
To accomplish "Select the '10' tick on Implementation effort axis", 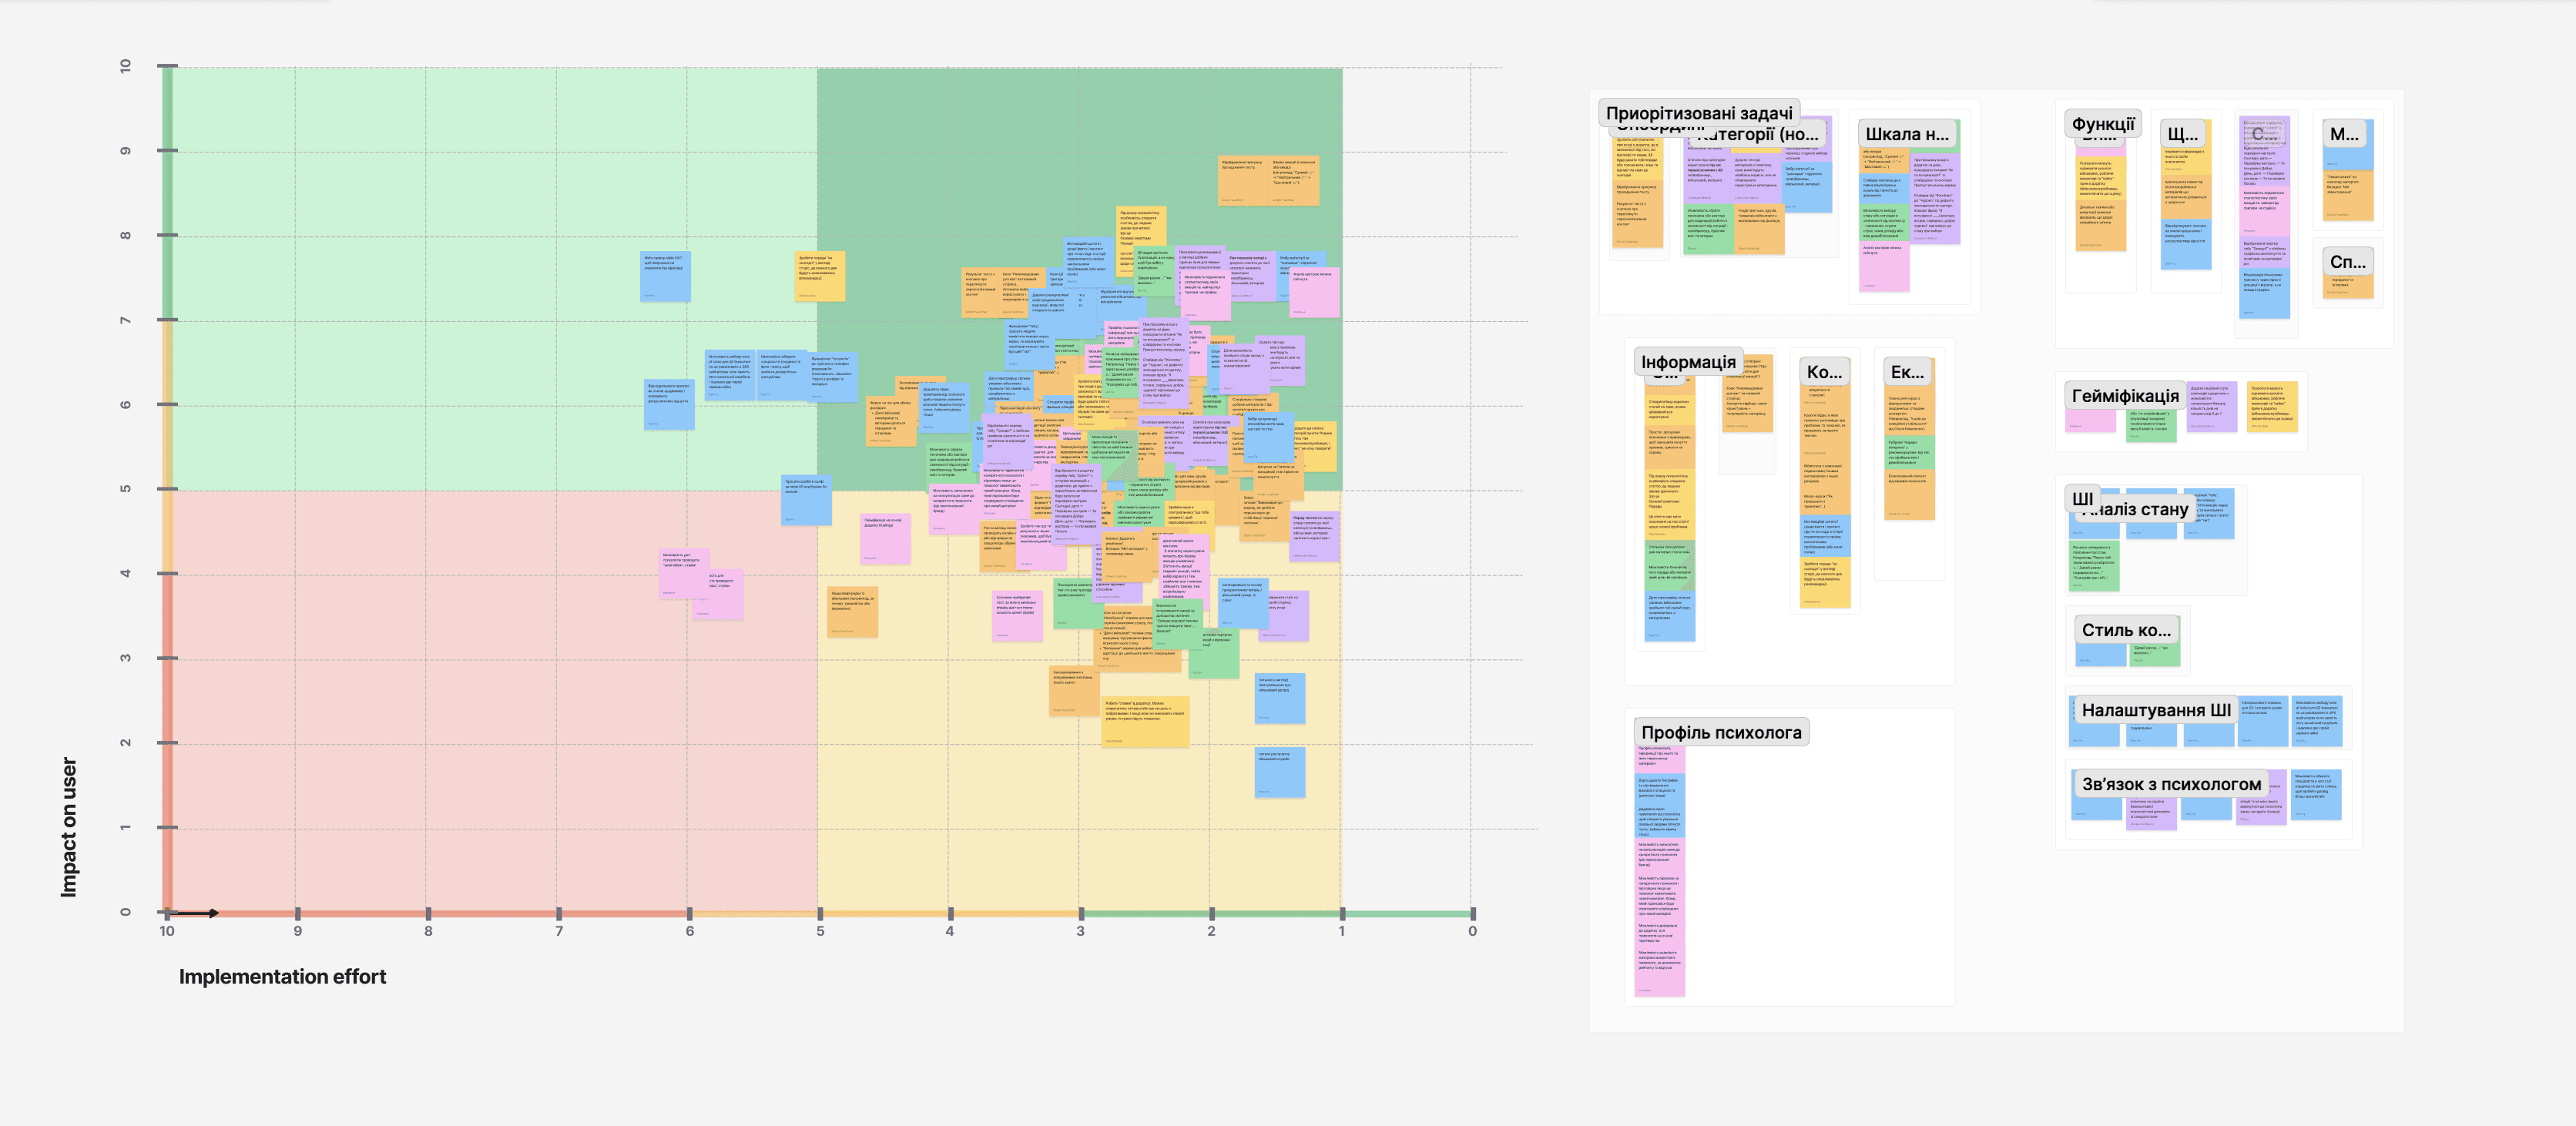I will 167,931.
